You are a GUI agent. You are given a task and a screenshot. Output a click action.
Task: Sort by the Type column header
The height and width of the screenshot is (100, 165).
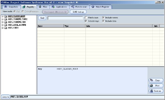pyautogui.click(x=75, y=26)
